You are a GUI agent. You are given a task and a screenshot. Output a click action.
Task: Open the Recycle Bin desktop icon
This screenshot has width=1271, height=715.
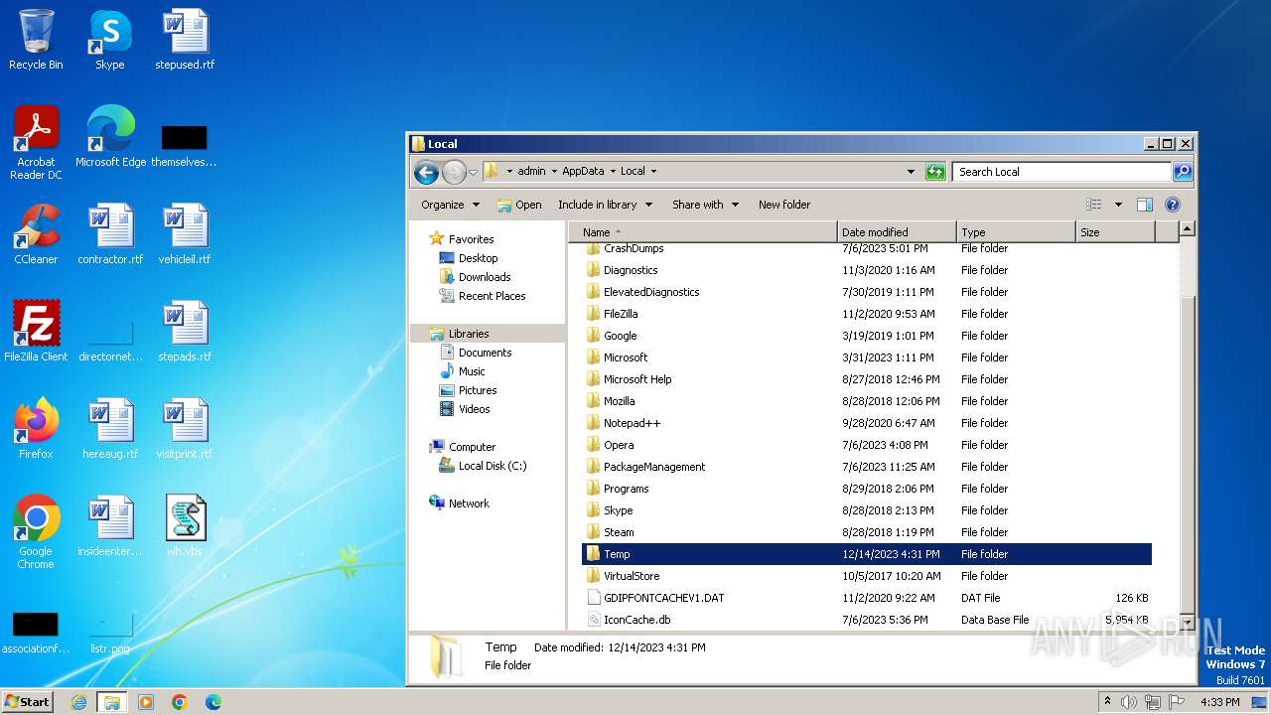point(36,40)
